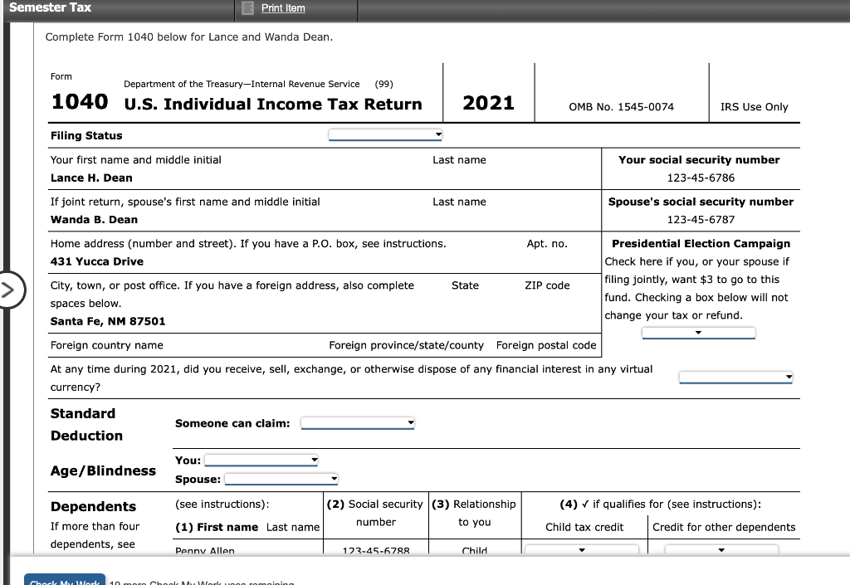Viewport: 850px width, 585px height.
Task: Open the virtual currency question dropdown
Action: click(x=735, y=377)
